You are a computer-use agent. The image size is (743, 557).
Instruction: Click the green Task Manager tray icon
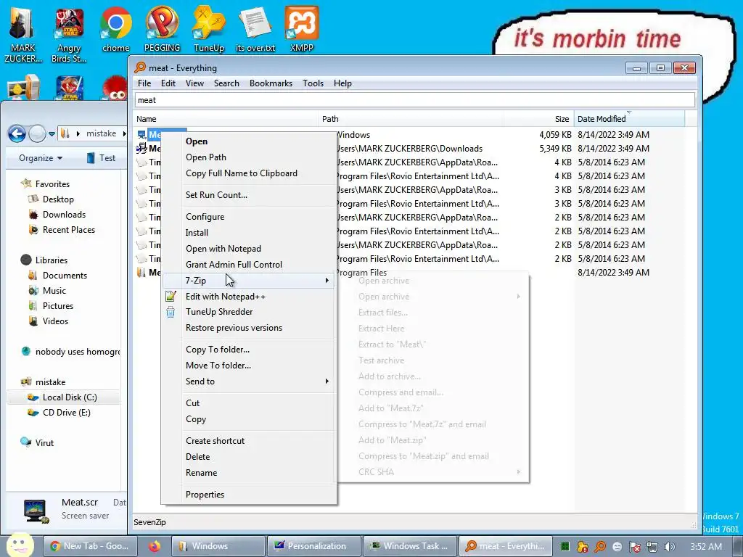coord(565,547)
